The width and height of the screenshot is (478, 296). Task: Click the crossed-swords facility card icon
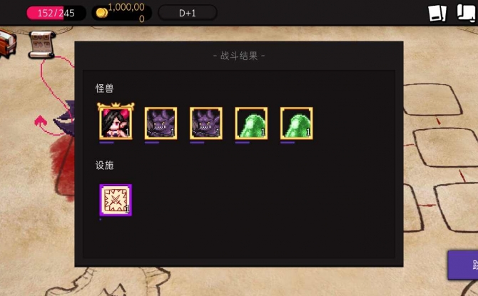point(116,200)
